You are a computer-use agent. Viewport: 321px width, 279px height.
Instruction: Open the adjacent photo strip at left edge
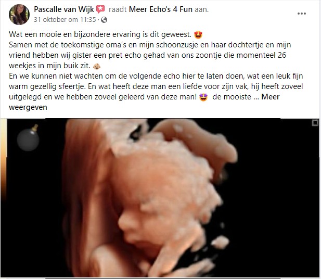[4, 160]
